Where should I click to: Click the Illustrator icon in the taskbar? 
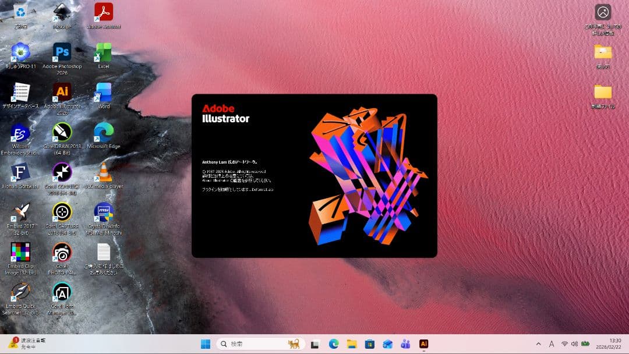click(x=424, y=344)
